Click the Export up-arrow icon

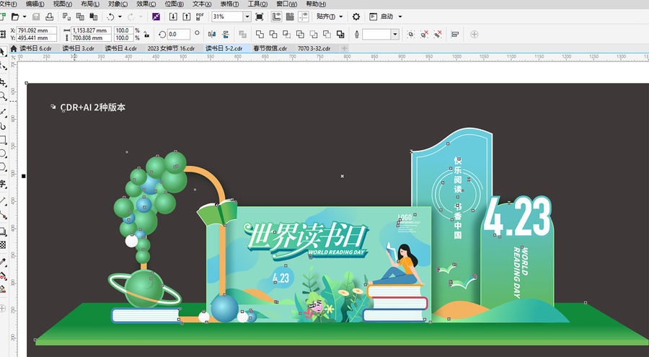click(x=187, y=17)
